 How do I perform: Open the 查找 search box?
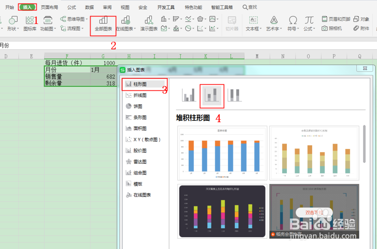pyautogui.click(x=250, y=7)
